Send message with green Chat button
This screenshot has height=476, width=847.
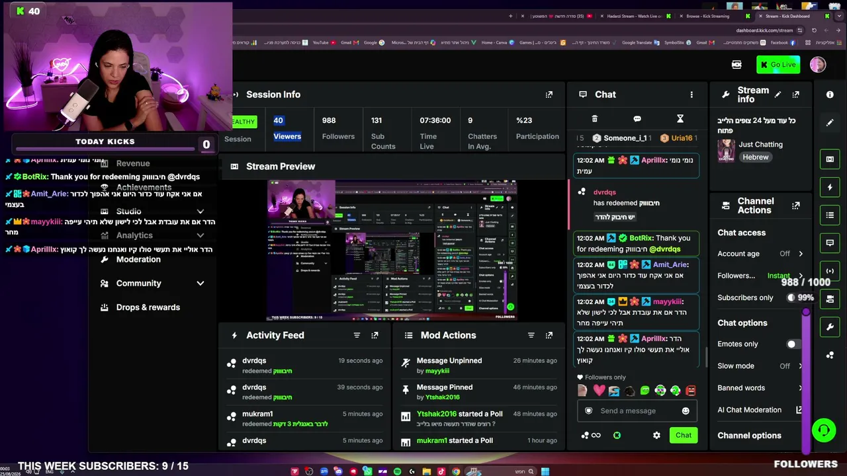(683, 436)
